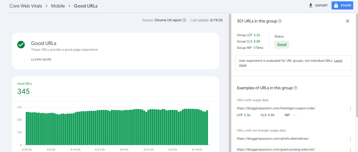Click the Share button

pyautogui.click(x=342, y=6)
